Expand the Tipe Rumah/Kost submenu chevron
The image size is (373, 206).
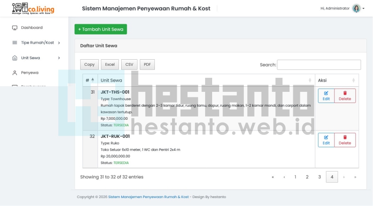pyautogui.click(x=59, y=43)
